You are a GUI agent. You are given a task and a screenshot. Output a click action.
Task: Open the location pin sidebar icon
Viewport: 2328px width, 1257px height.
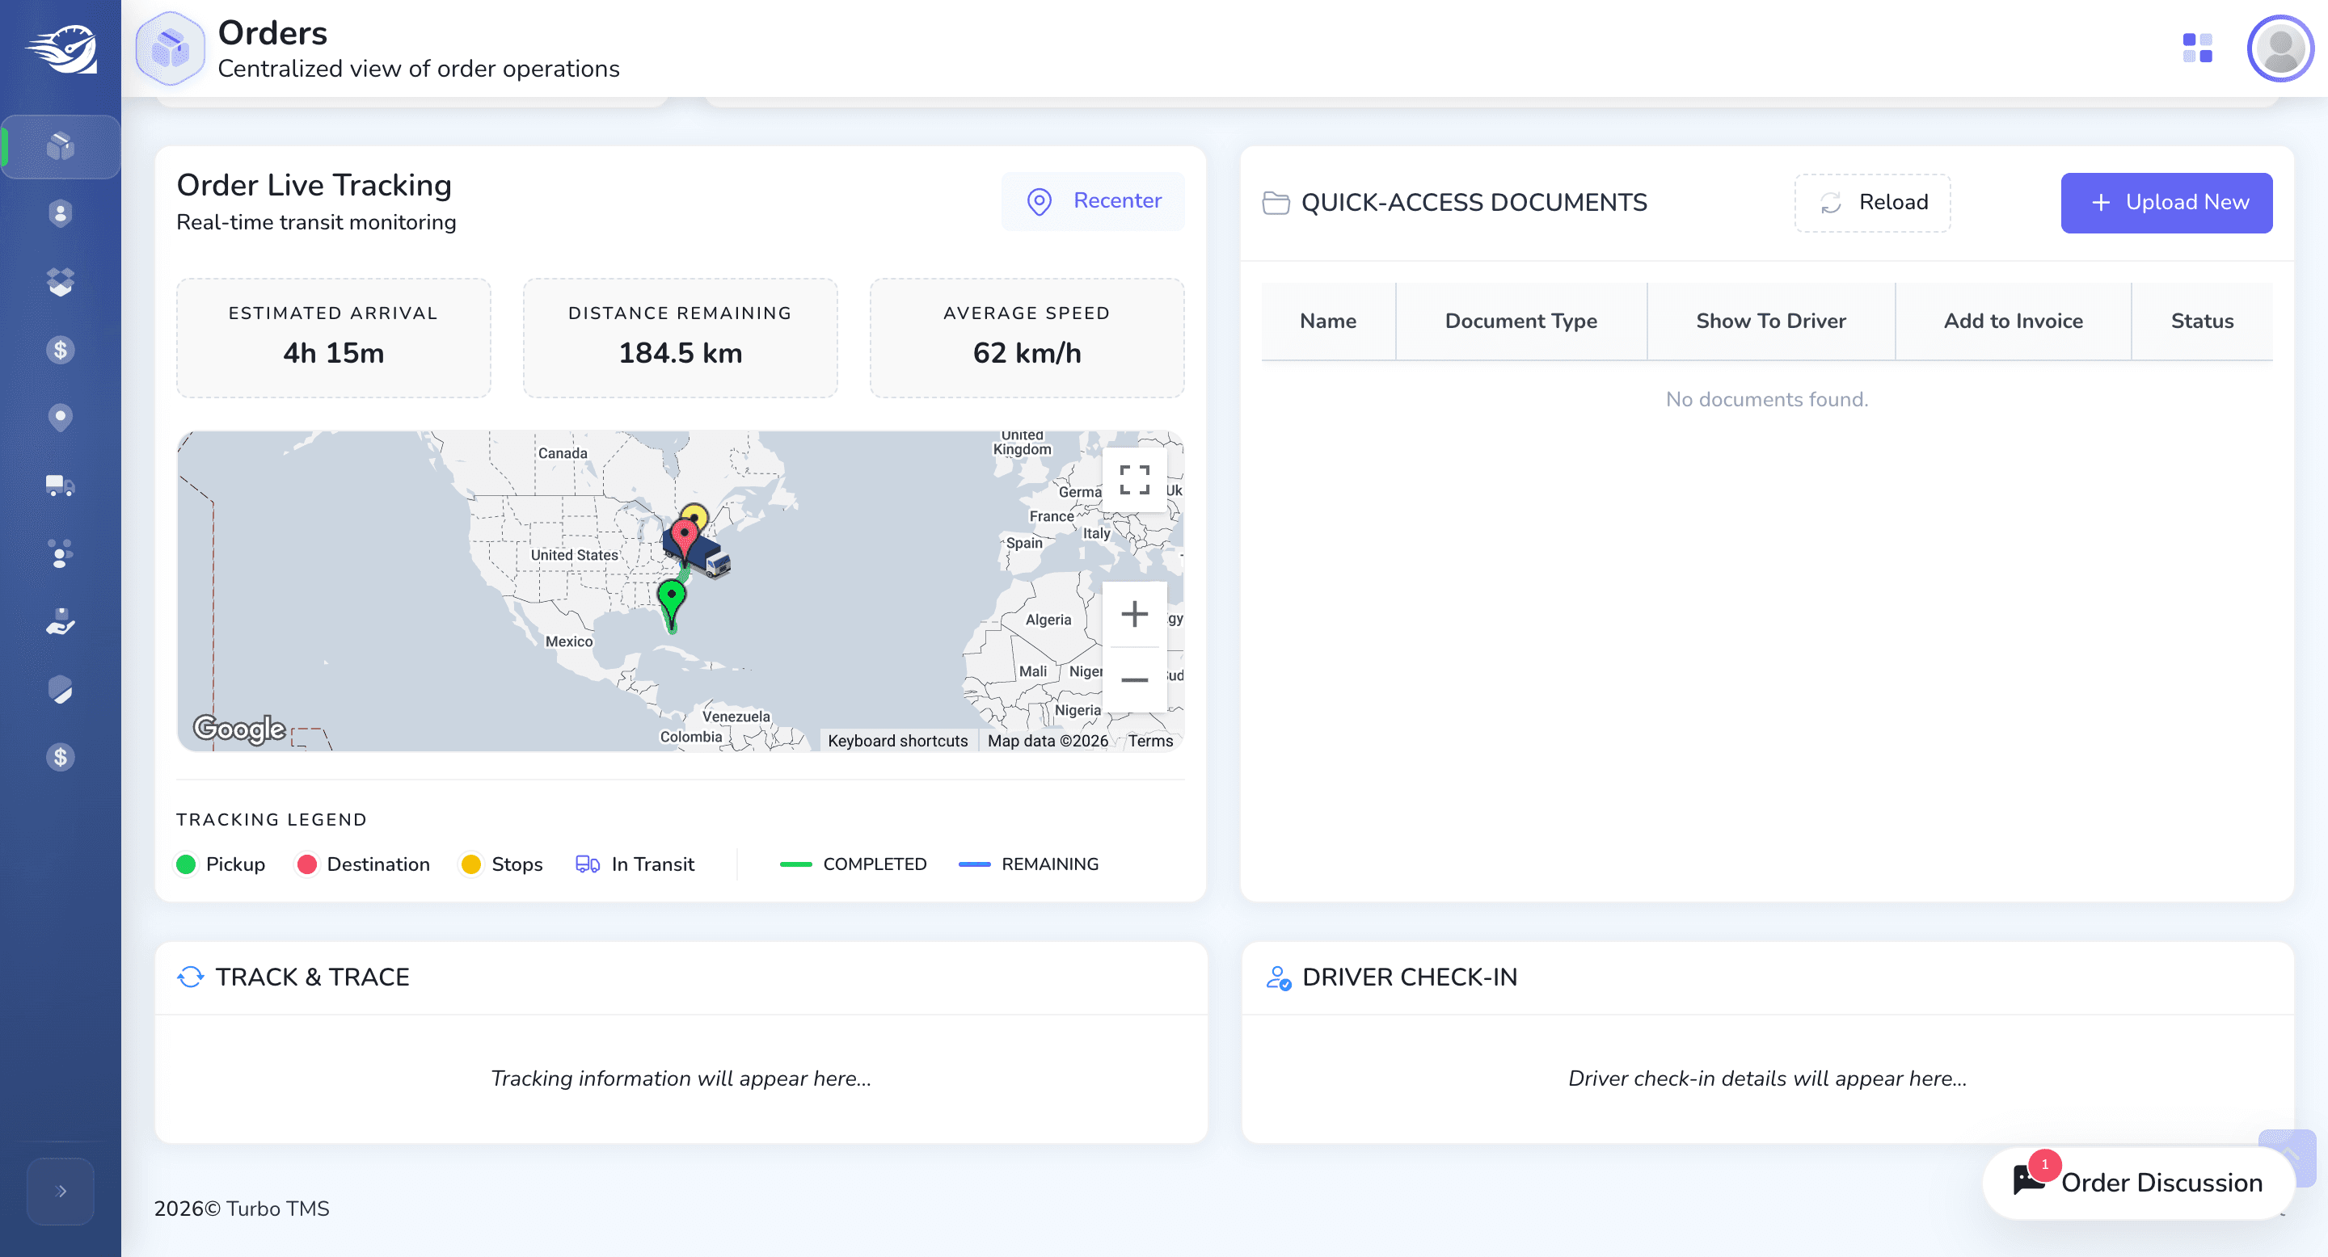click(x=60, y=417)
